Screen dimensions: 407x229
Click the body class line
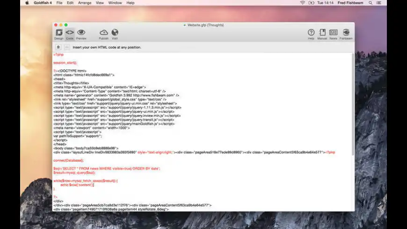tap(86, 148)
